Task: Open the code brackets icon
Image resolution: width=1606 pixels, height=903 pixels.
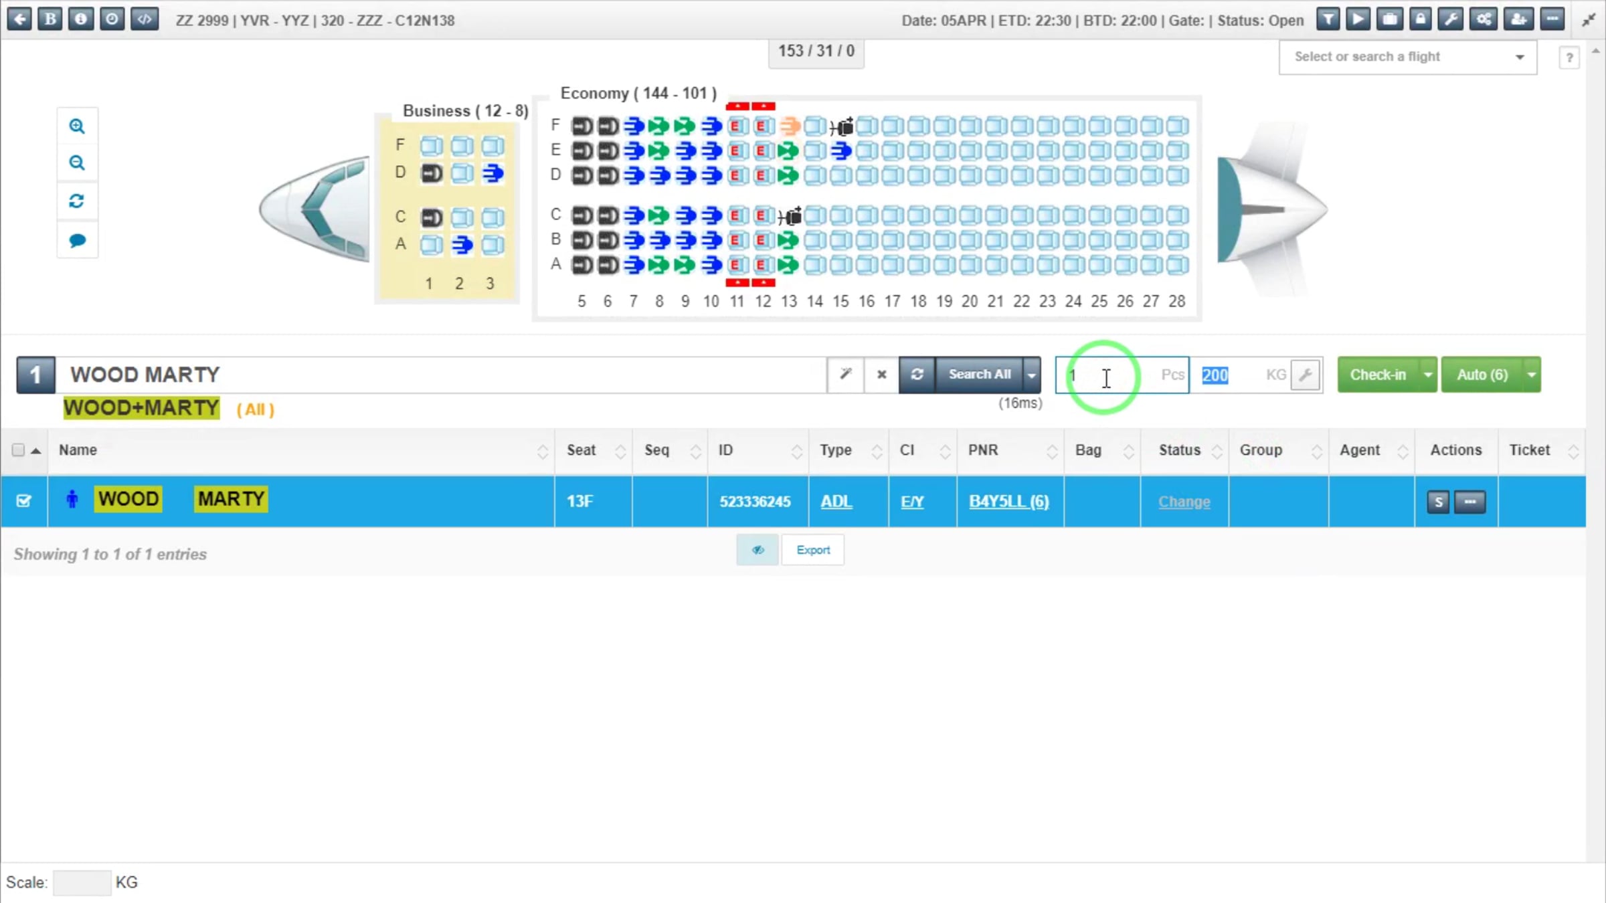Action: pyautogui.click(x=145, y=19)
